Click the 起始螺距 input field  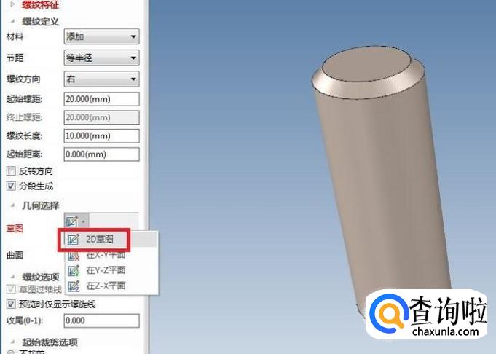[x=101, y=99]
